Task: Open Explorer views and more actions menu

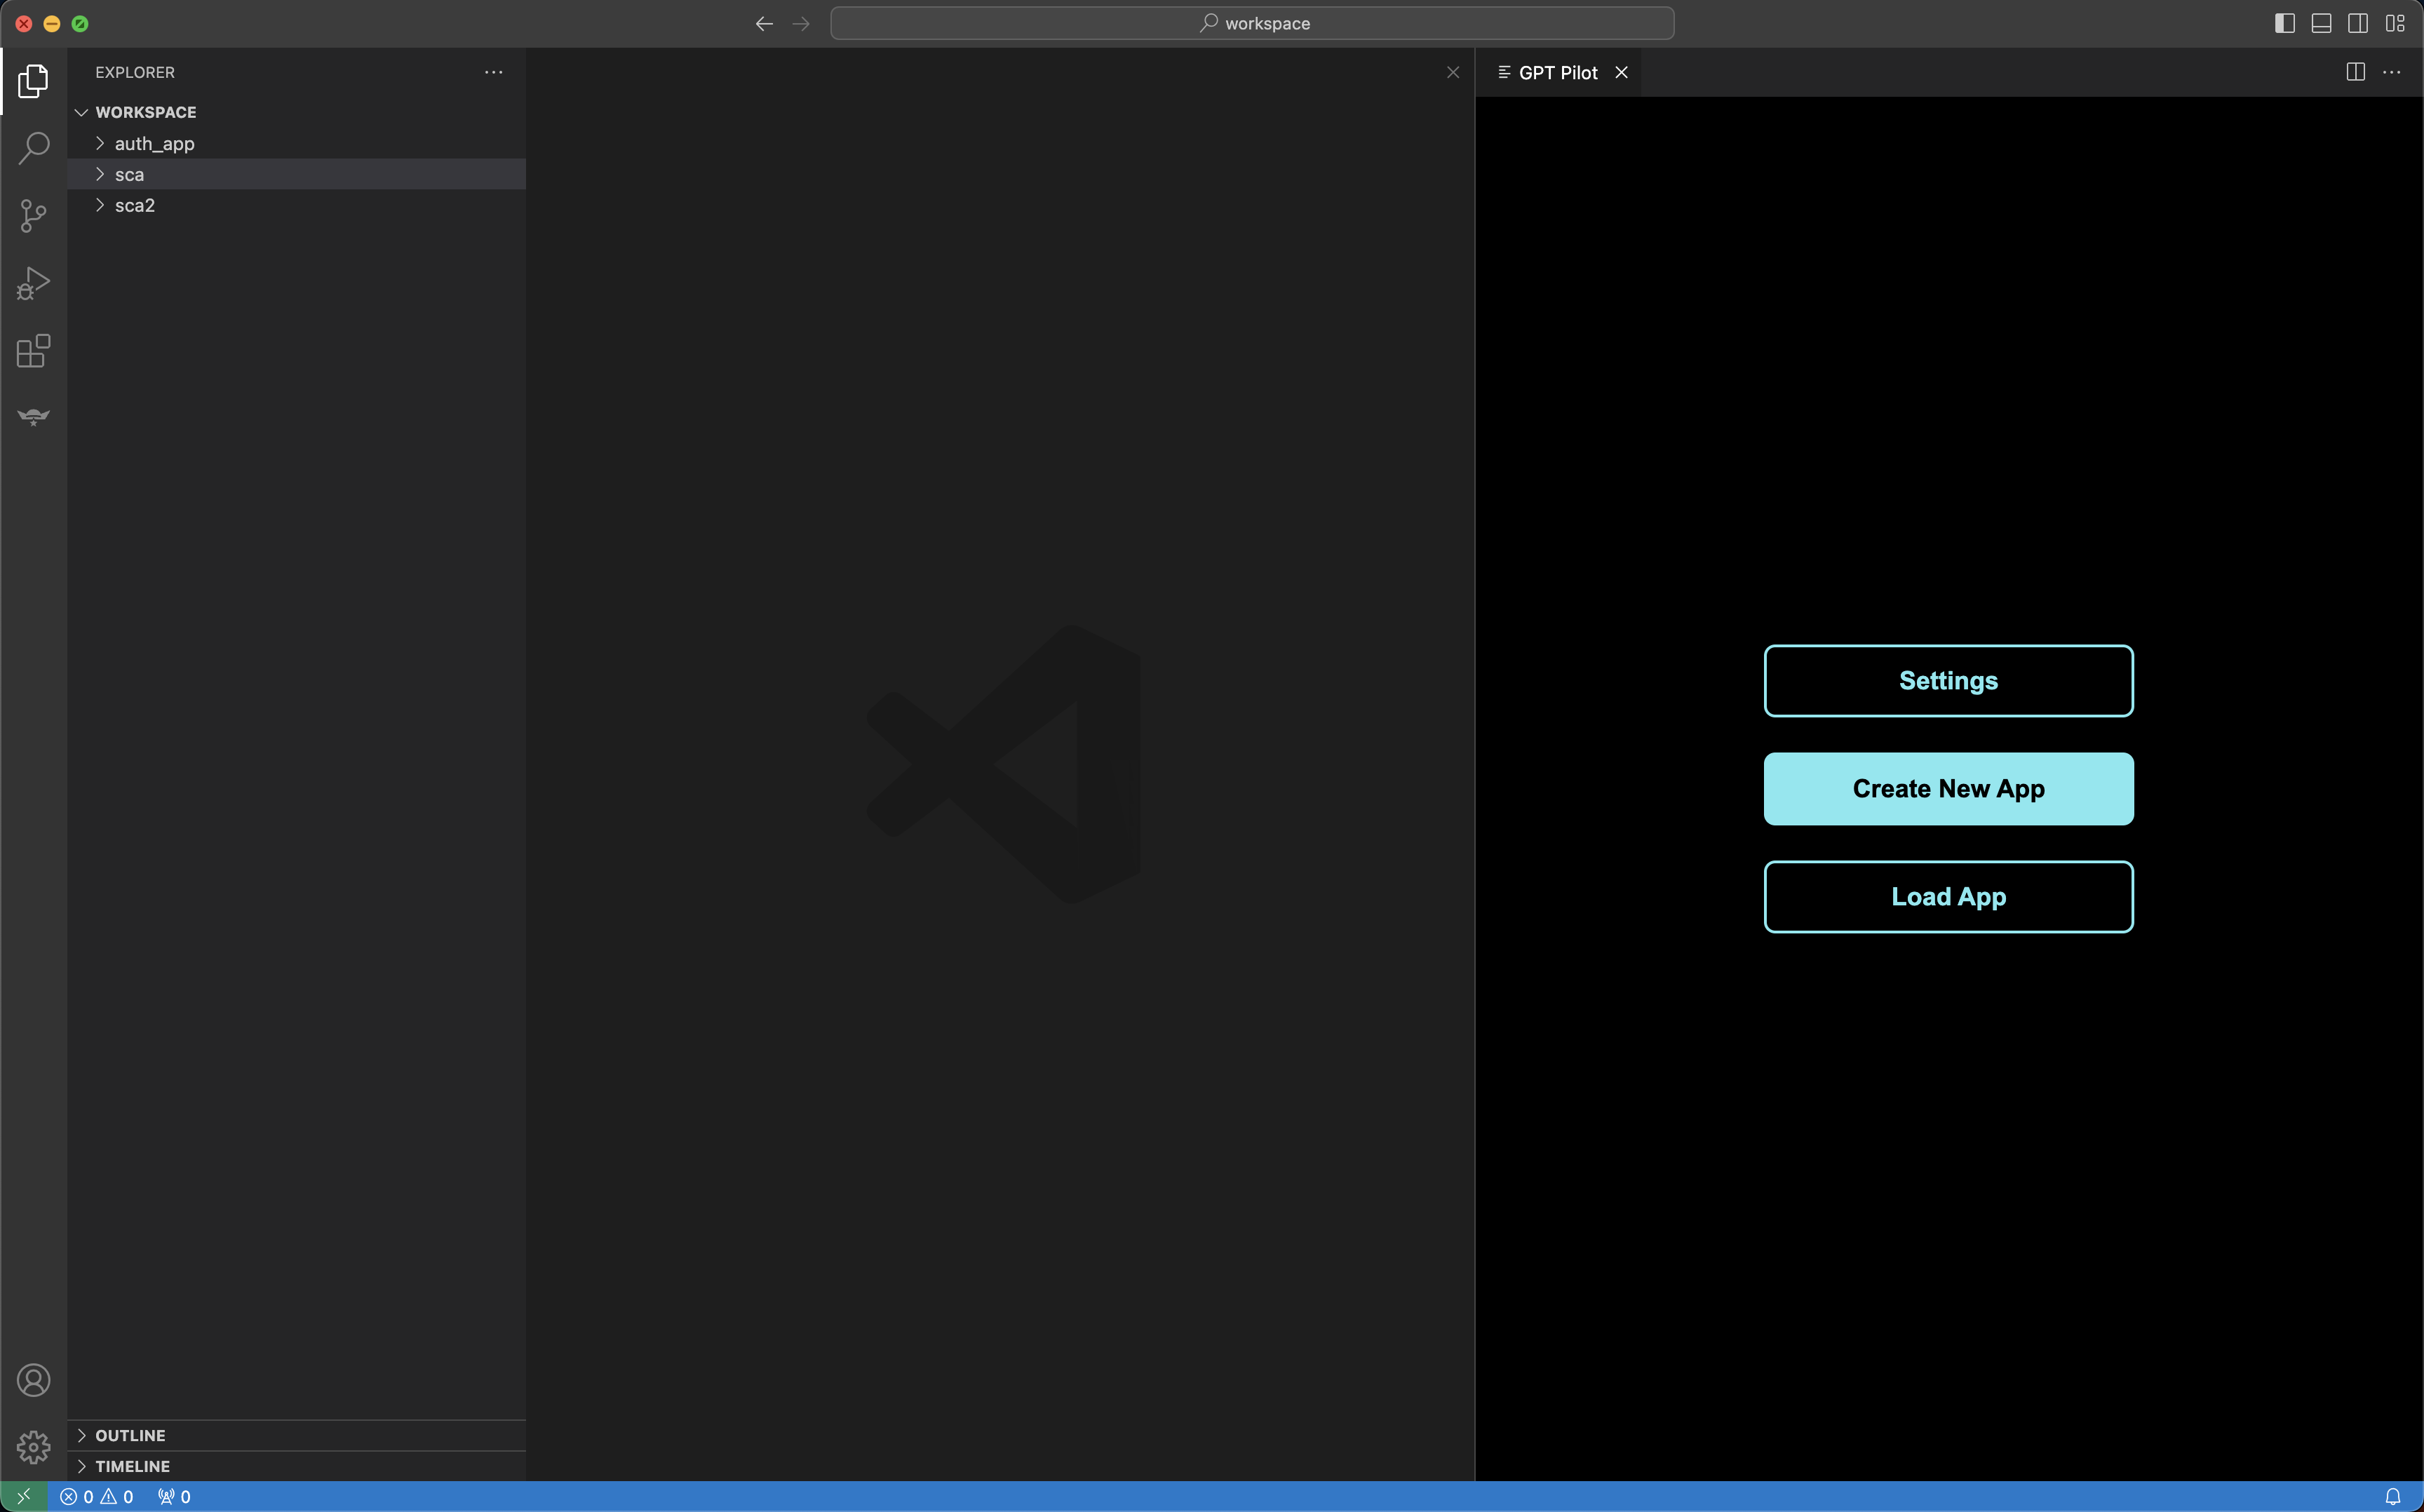Action: point(493,72)
